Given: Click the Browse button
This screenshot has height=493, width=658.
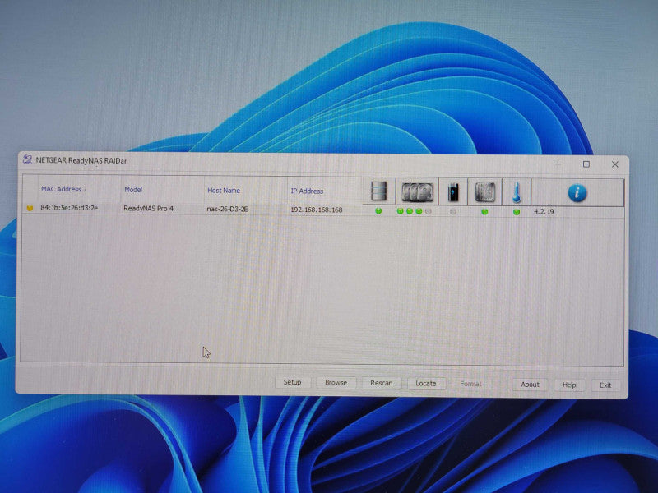Looking at the screenshot, I should 336,383.
